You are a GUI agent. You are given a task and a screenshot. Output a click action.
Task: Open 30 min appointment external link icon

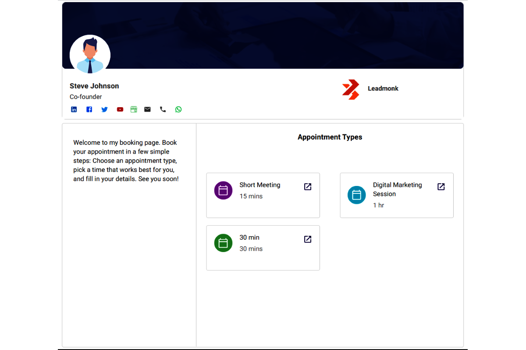click(x=308, y=239)
